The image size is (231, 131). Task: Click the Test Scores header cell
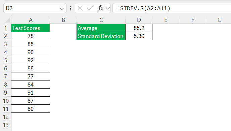31,28
